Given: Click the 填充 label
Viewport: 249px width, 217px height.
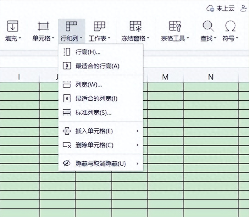Looking at the screenshot, I should pyautogui.click(x=11, y=38).
